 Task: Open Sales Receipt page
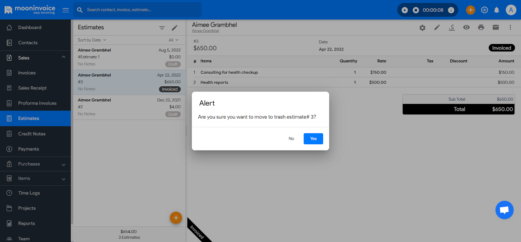click(x=35, y=88)
